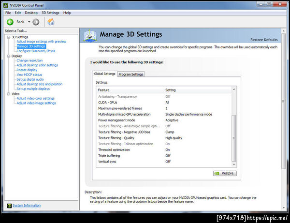Image resolution: width=290 pixels, height=223 pixels.
Task: Collapse the Display tree node
Action: (9, 56)
